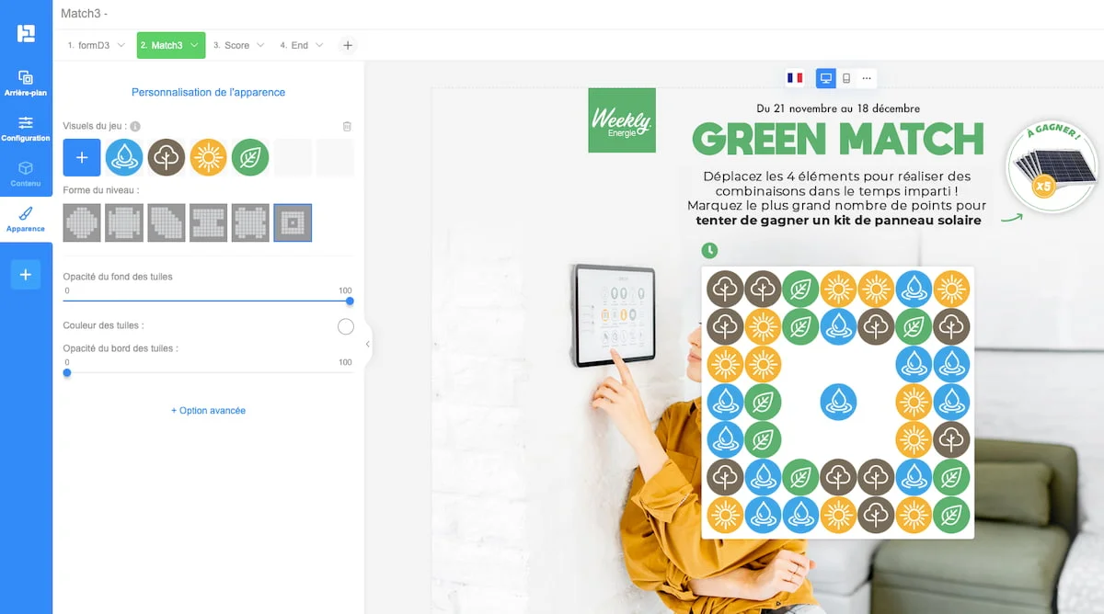Add a new step with plus button

[347, 45]
